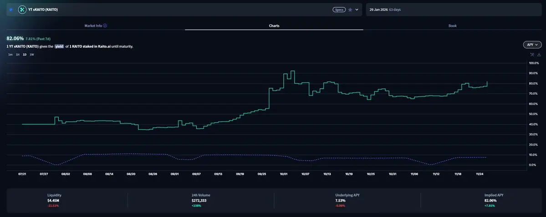Click the -11.51% liquidity change

[53, 206]
